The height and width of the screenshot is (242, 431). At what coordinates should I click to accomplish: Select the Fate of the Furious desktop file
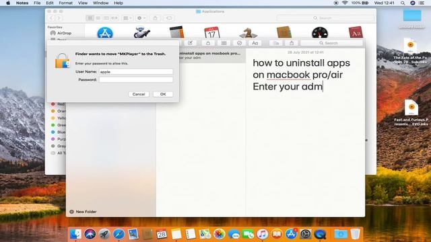pos(410,51)
